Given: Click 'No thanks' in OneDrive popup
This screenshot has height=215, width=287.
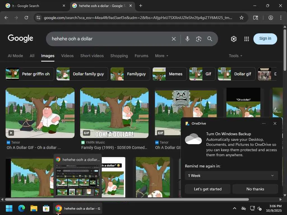Looking at the screenshot, I should click(x=255, y=189).
